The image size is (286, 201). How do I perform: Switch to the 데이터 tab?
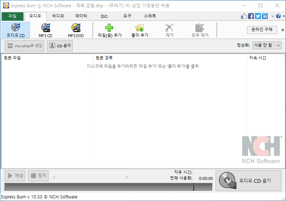(x=81, y=16)
